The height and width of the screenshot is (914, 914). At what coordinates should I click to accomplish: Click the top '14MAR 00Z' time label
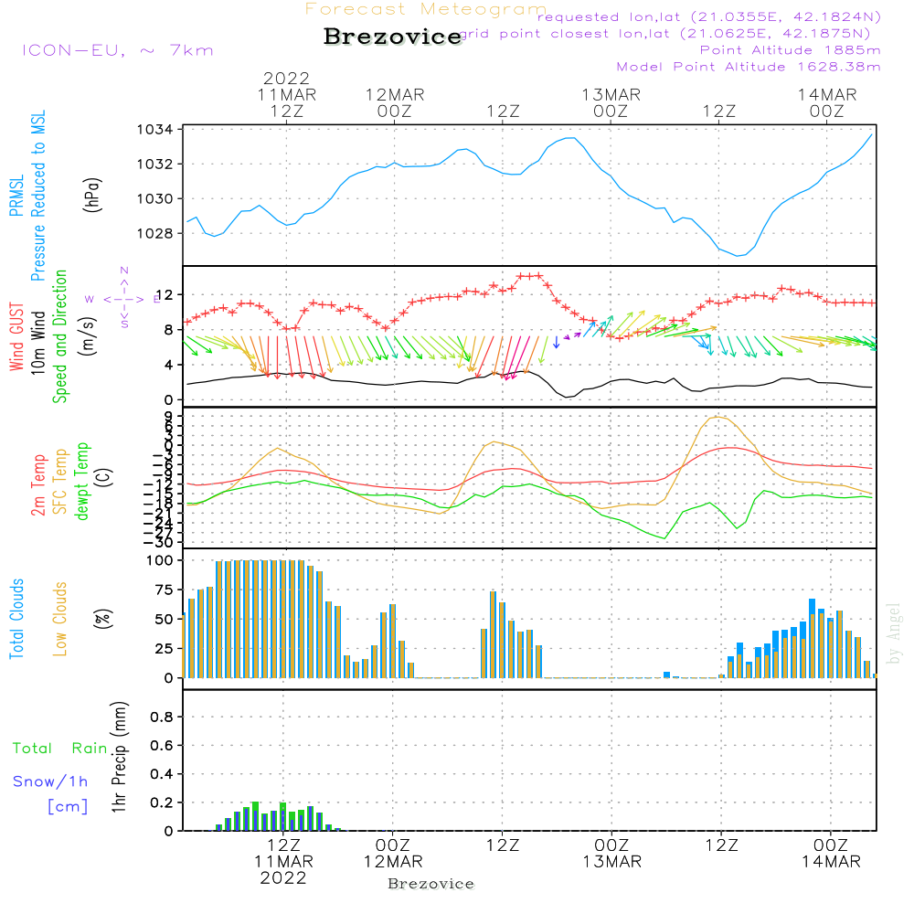[x=827, y=102]
